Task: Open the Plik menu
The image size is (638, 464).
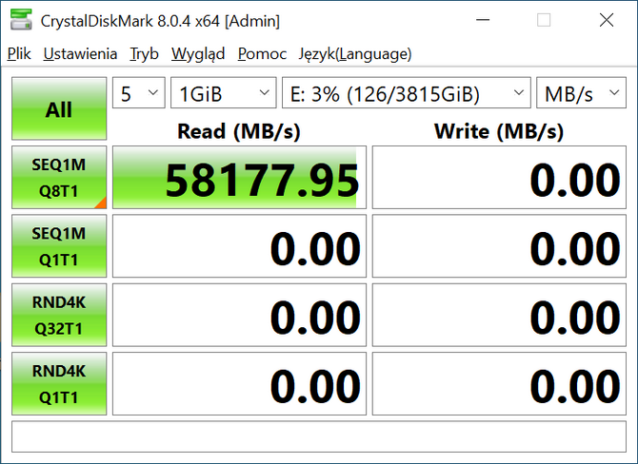Action: coord(19,53)
